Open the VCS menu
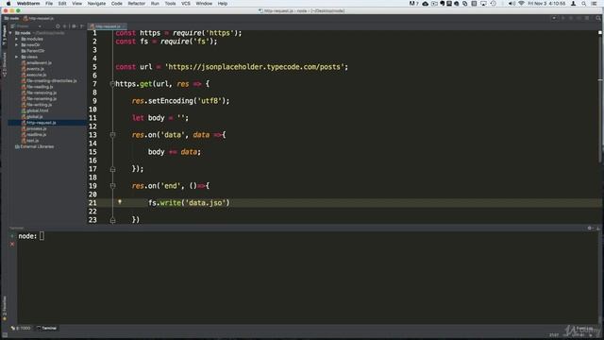The height and width of the screenshot is (340, 604). point(186,4)
